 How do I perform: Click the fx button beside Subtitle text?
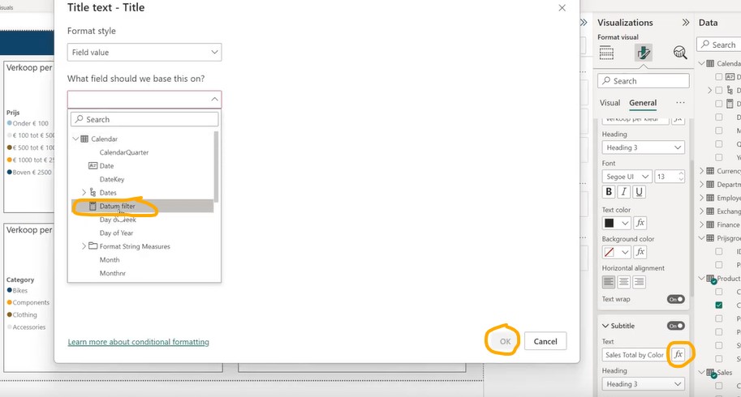pyautogui.click(x=679, y=355)
